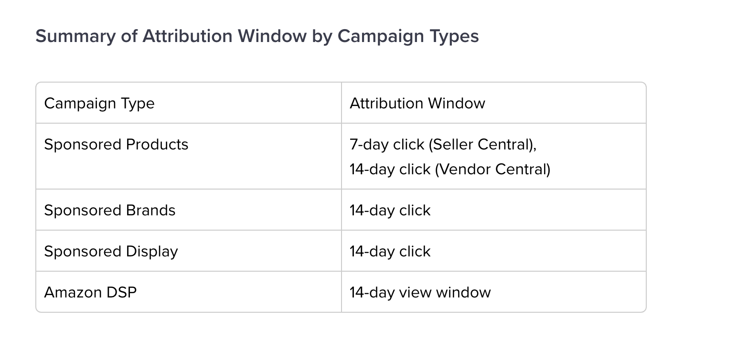This screenshot has width=748, height=339.
Task: Click the 7-day click Seller Central line
Action: [443, 144]
